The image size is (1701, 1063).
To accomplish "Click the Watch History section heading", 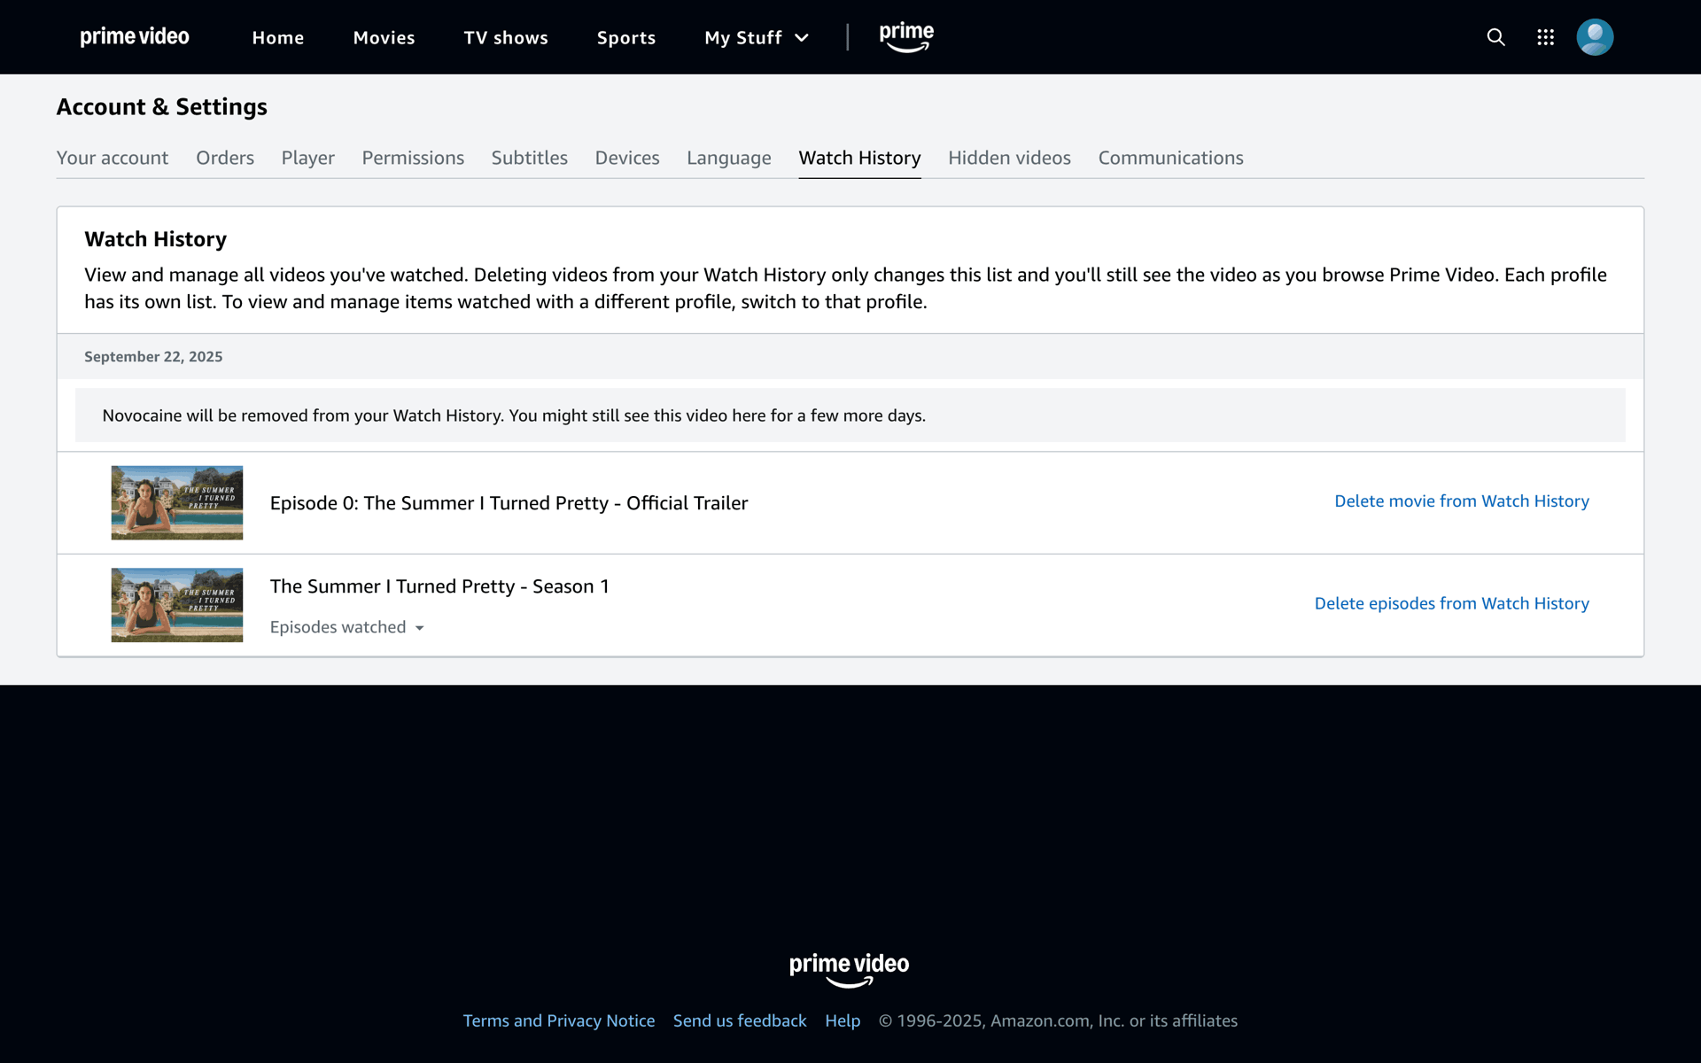I will [156, 239].
